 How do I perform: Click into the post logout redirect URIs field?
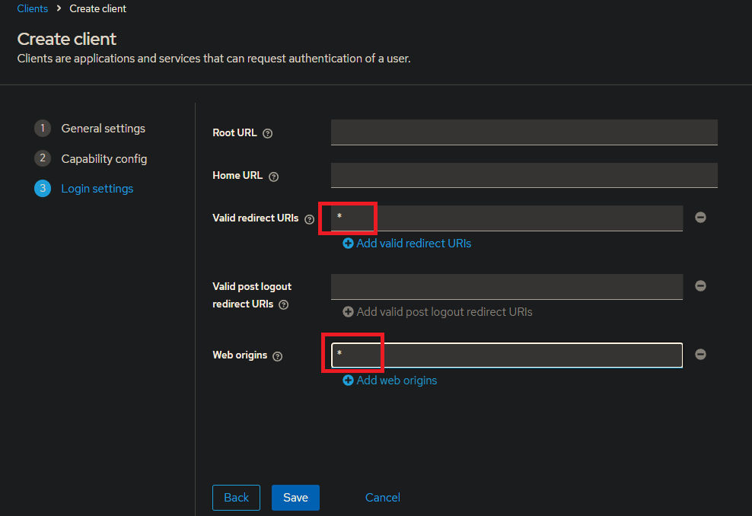pyautogui.click(x=507, y=286)
